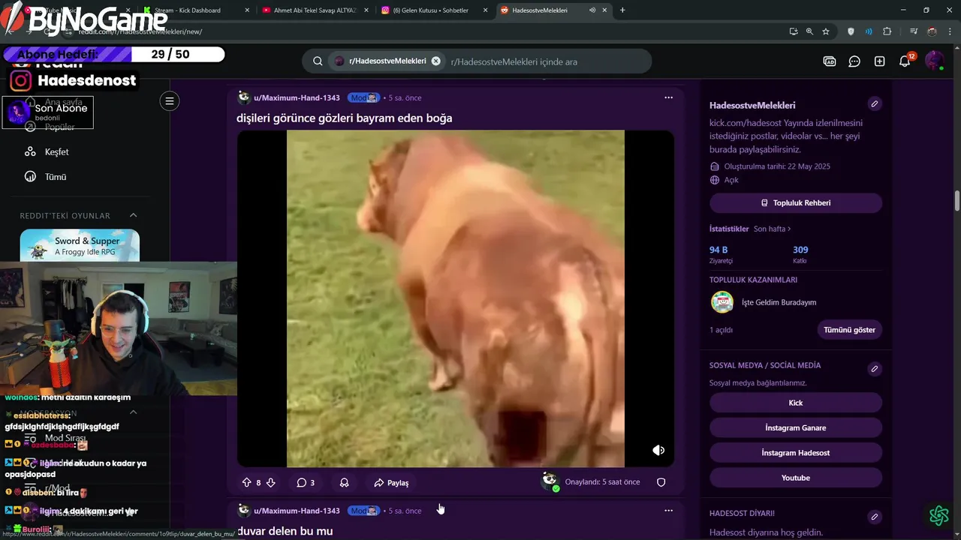
Task: Click the 'İşte Geldim Buradayım' achievement
Action: [779, 302]
